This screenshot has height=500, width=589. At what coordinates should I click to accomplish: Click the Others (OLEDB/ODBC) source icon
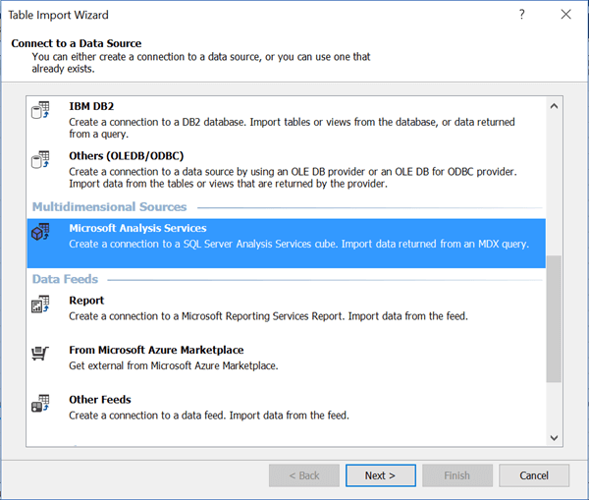pos(41,160)
